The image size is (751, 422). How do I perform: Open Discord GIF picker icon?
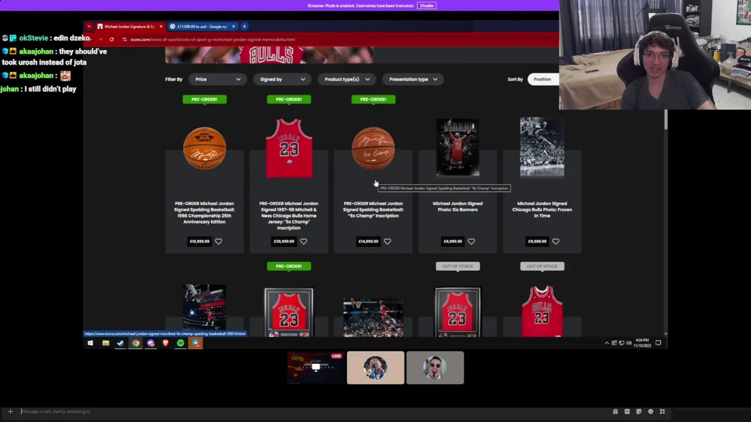point(627,411)
